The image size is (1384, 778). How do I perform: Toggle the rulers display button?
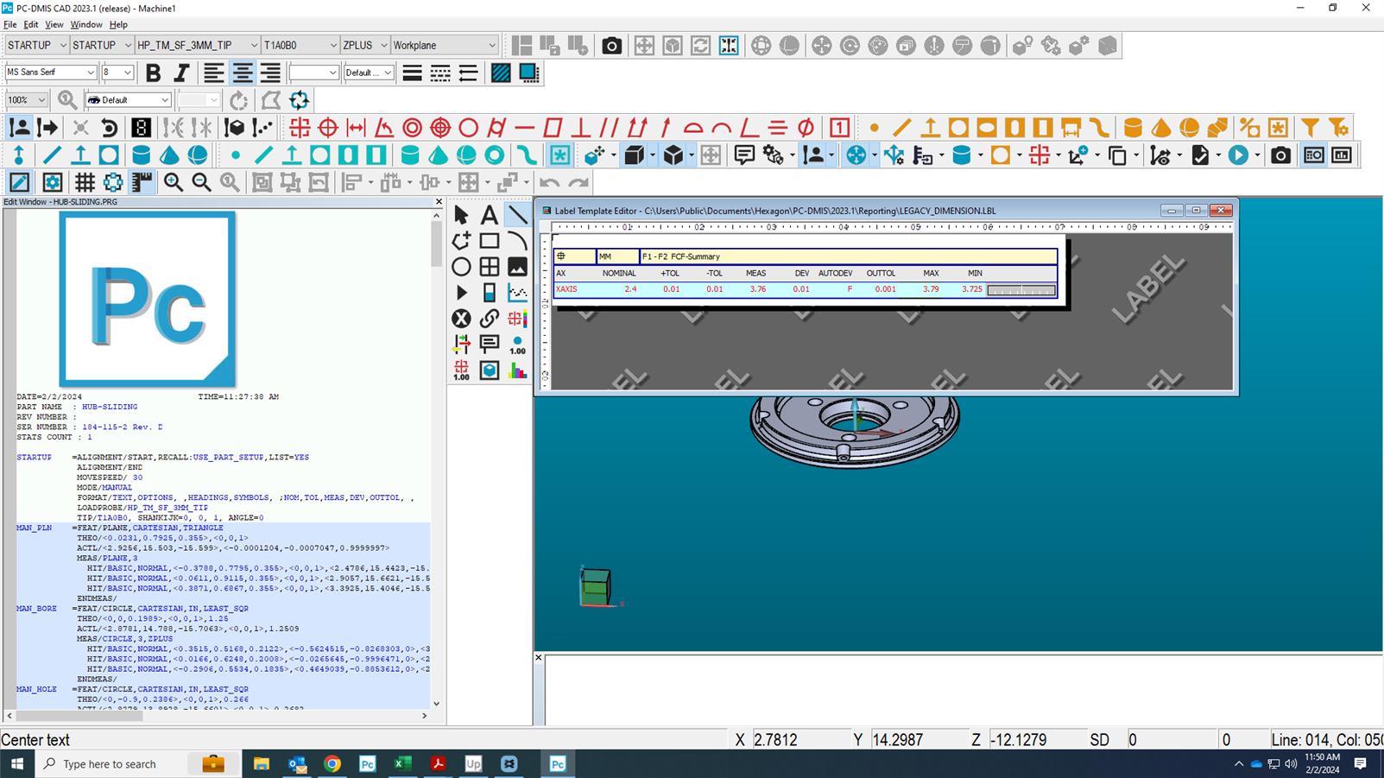142,182
